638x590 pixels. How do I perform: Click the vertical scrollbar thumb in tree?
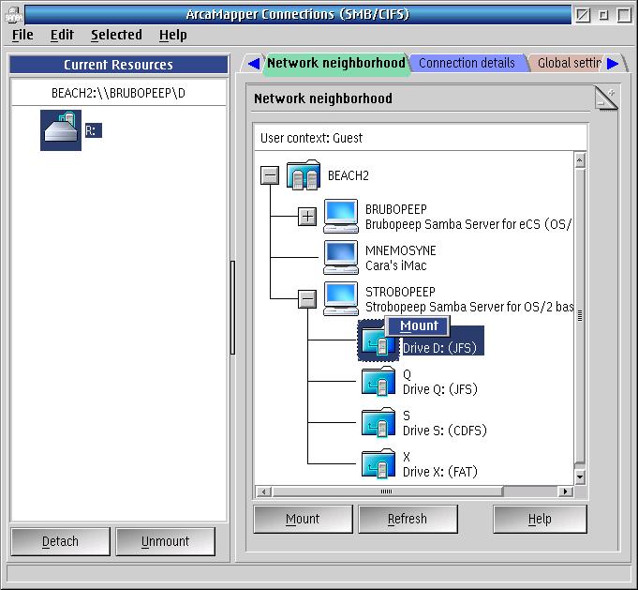[580, 316]
